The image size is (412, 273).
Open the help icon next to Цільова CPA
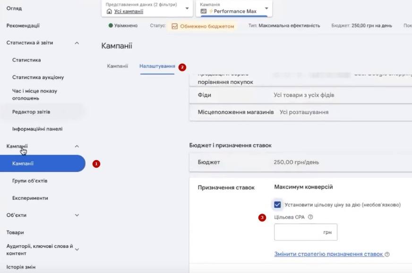[x=310, y=217]
